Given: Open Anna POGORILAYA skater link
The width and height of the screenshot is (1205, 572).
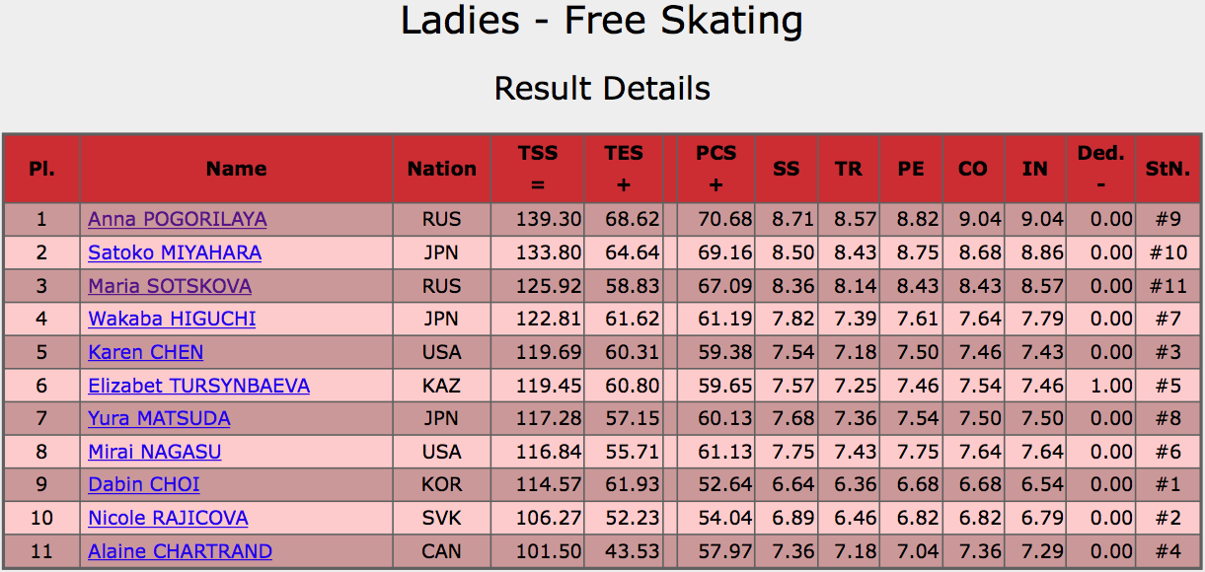Looking at the screenshot, I should pyautogui.click(x=177, y=219).
